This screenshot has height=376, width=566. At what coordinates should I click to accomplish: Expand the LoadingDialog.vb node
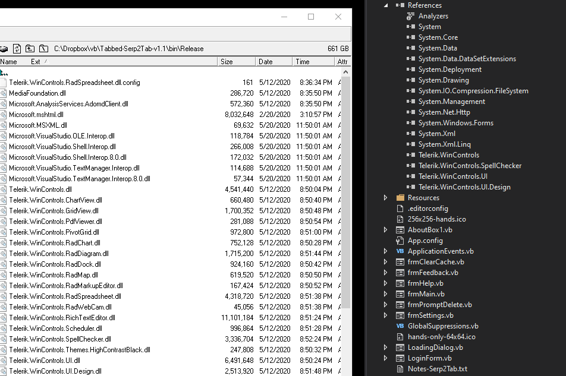tap(385, 347)
